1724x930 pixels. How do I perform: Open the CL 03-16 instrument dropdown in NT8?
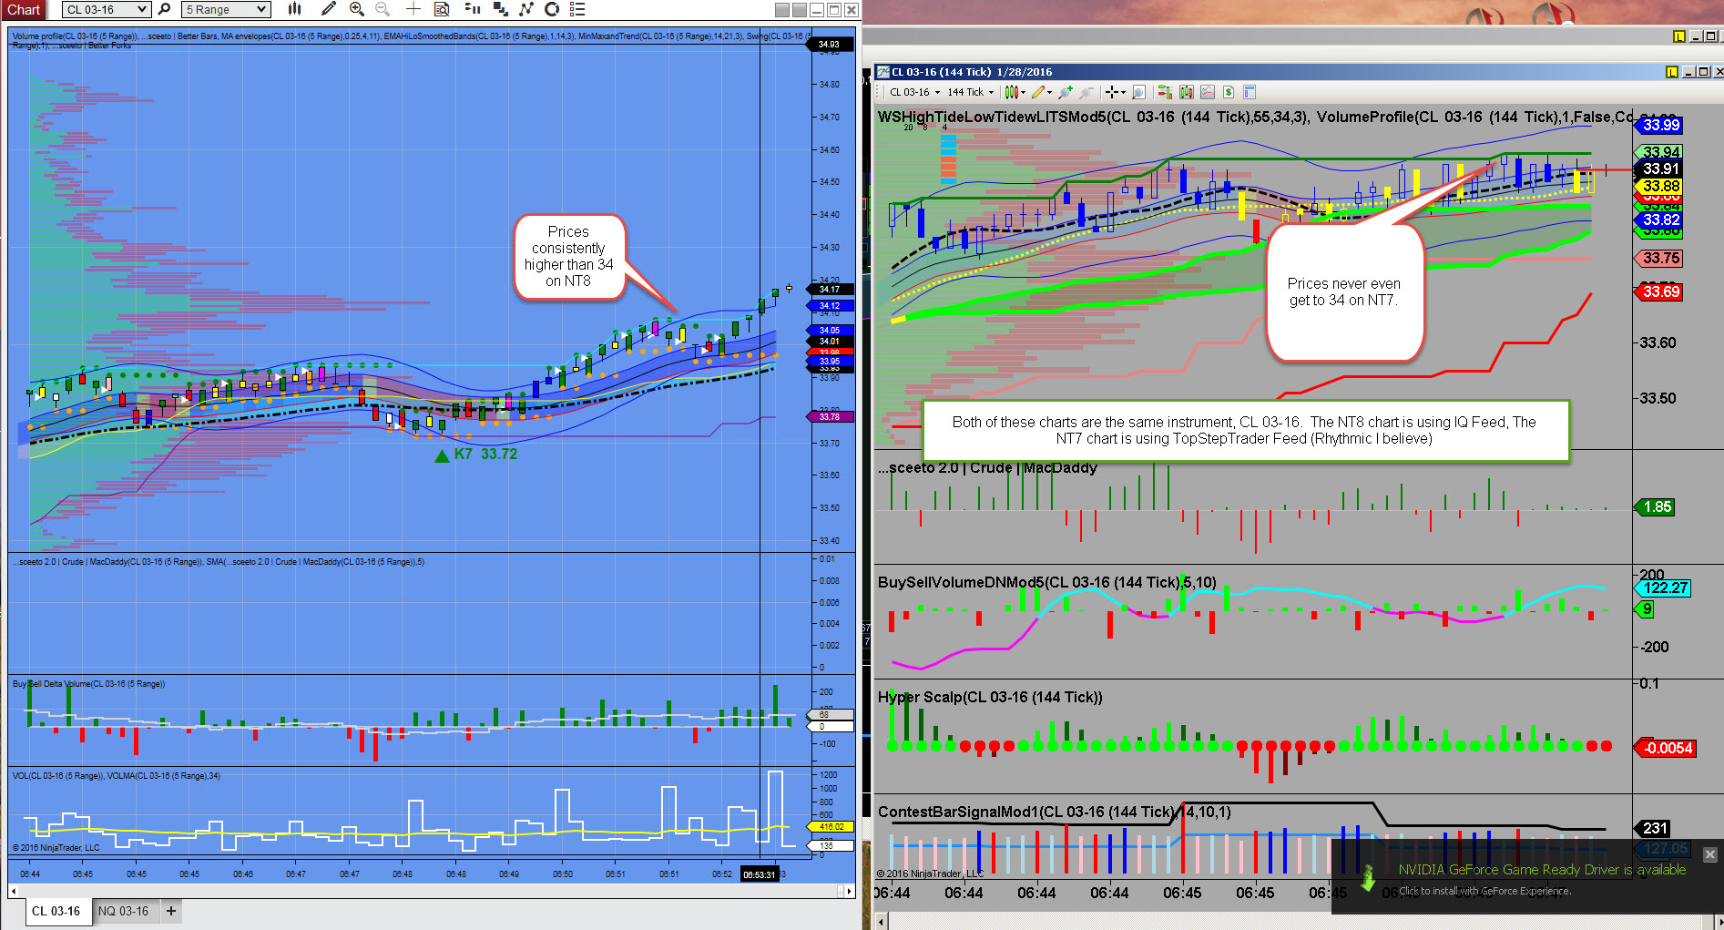coord(106,9)
